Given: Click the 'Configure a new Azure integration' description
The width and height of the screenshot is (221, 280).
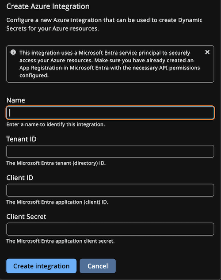Looking at the screenshot, I should point(104,24).
